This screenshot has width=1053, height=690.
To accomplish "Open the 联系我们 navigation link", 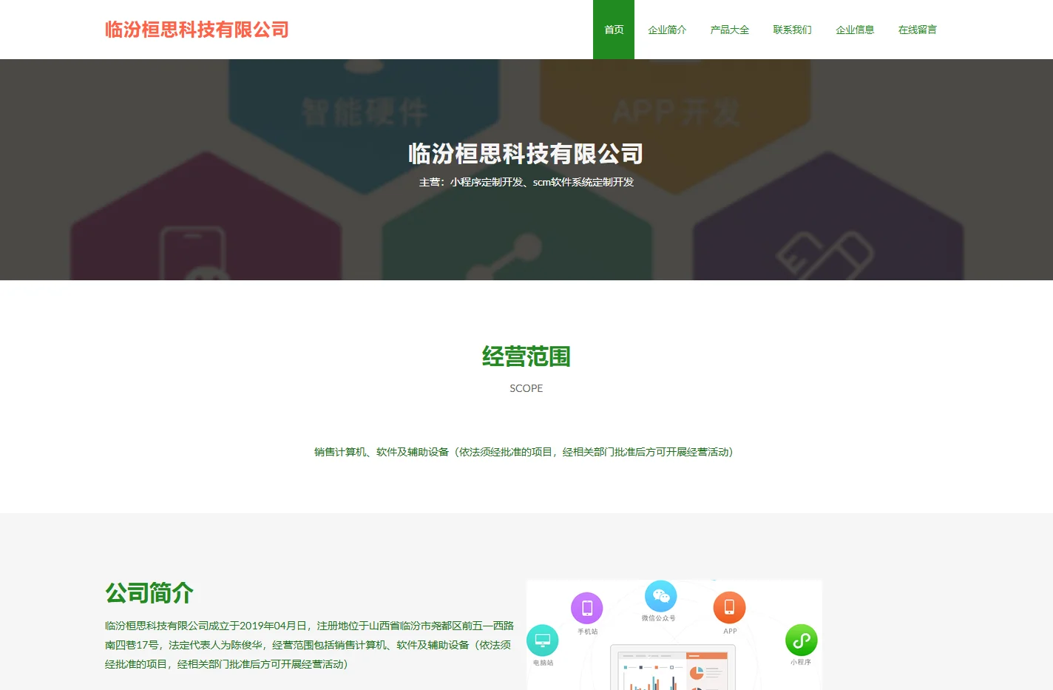I will pos(792,30).
